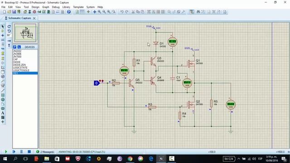290x163 pixels.
Task: Click the horizontal mirror (X-flip) icon
Action: (9, 41)
